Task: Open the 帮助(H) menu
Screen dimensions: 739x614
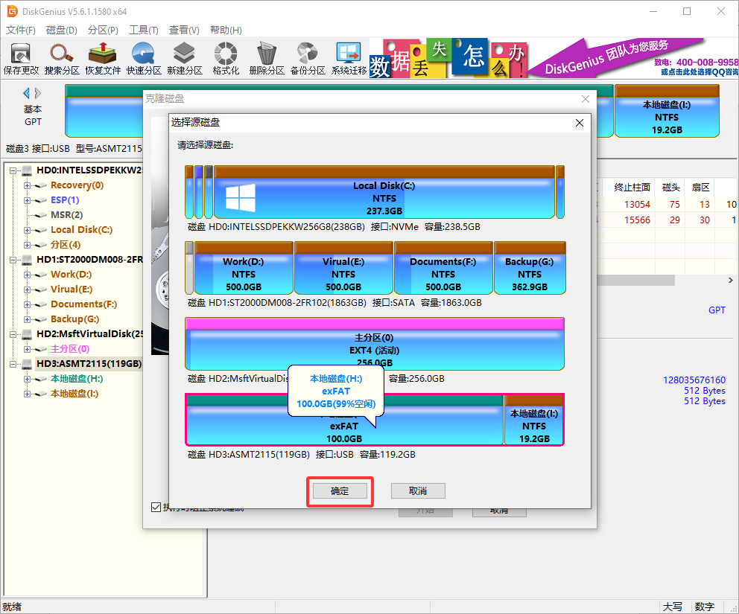Action: [x=226, y=30]
